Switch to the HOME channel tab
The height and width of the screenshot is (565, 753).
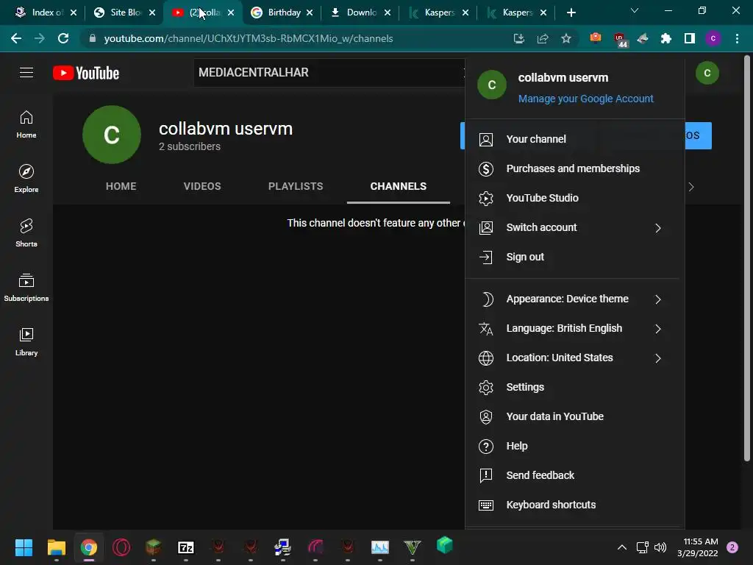[121, 186]
